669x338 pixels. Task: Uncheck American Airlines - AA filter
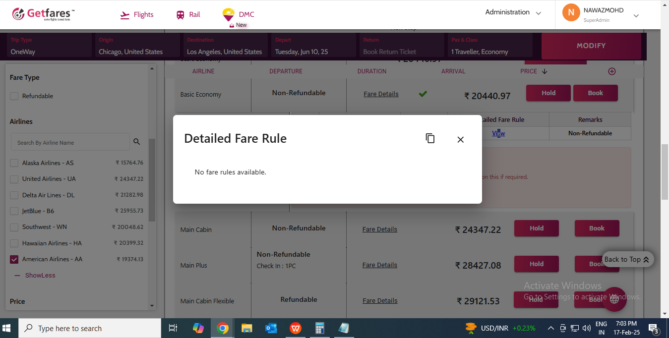click(14, 259)
